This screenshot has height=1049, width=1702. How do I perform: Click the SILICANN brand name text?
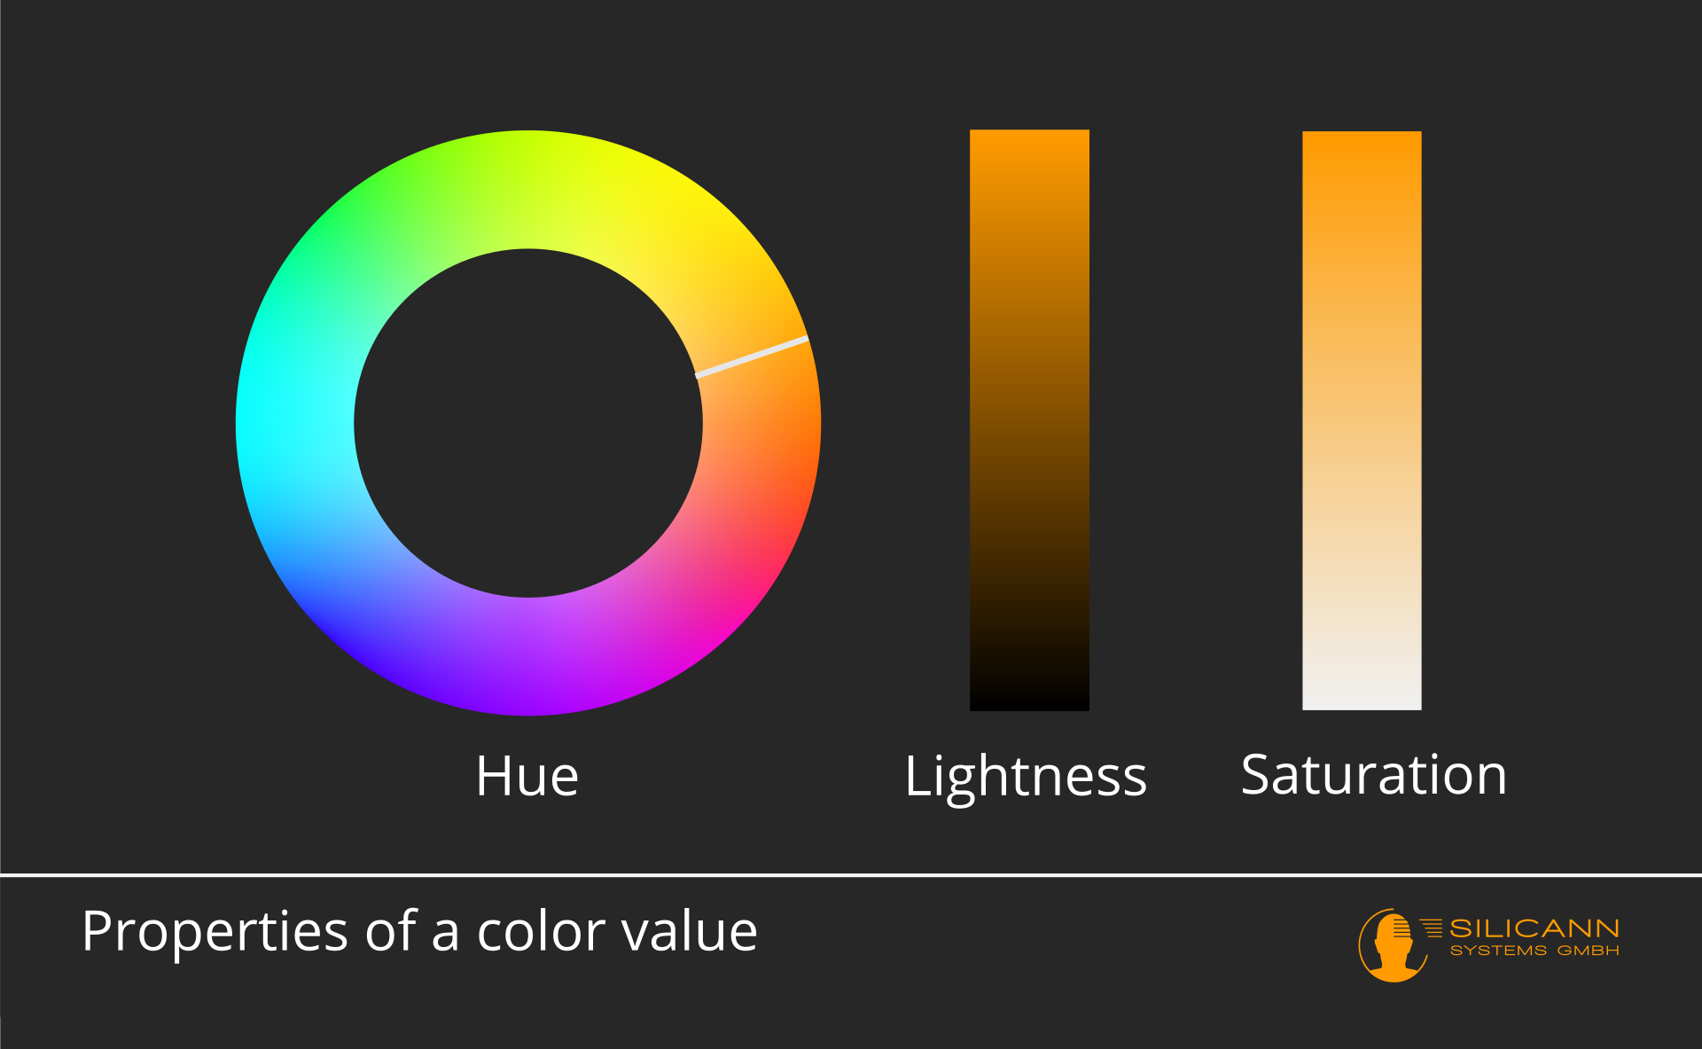[1534, 928]
